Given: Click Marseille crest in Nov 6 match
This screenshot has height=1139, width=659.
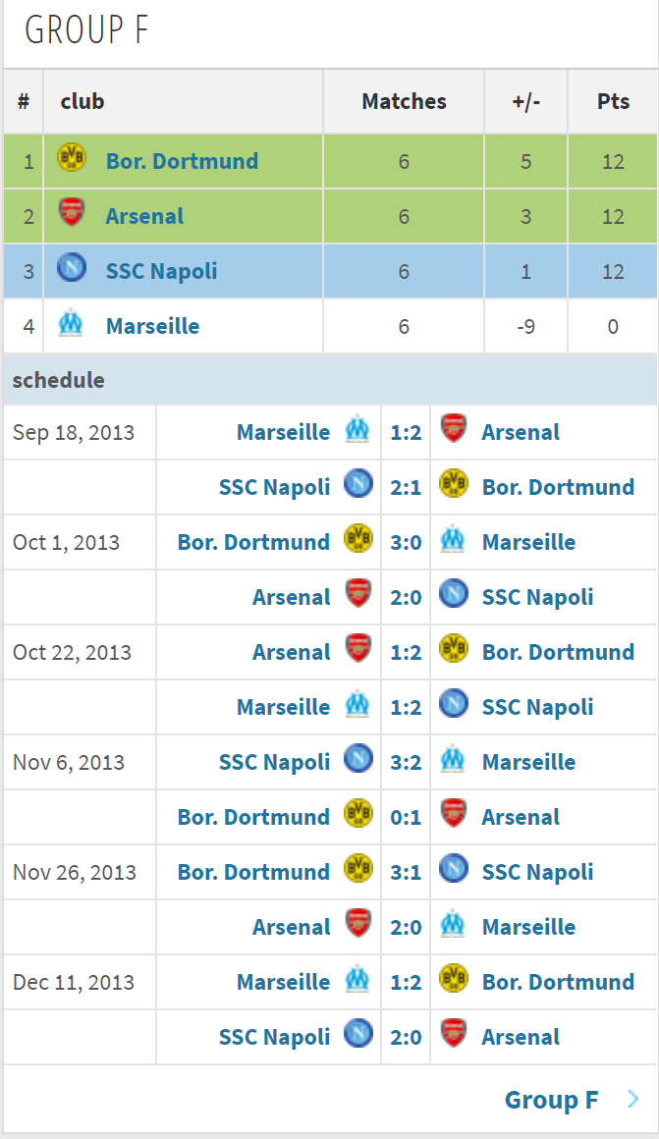Looking at the screenshot, I should (x=454, y=760).
